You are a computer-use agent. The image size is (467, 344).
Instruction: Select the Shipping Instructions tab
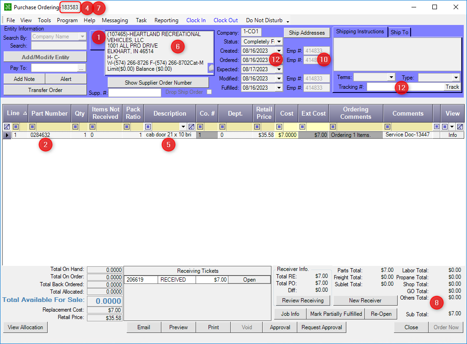pyautogui.click(x=360, y=31)
